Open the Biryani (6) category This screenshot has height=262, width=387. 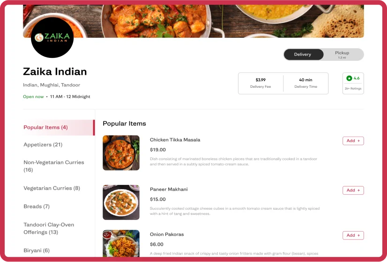37,250
